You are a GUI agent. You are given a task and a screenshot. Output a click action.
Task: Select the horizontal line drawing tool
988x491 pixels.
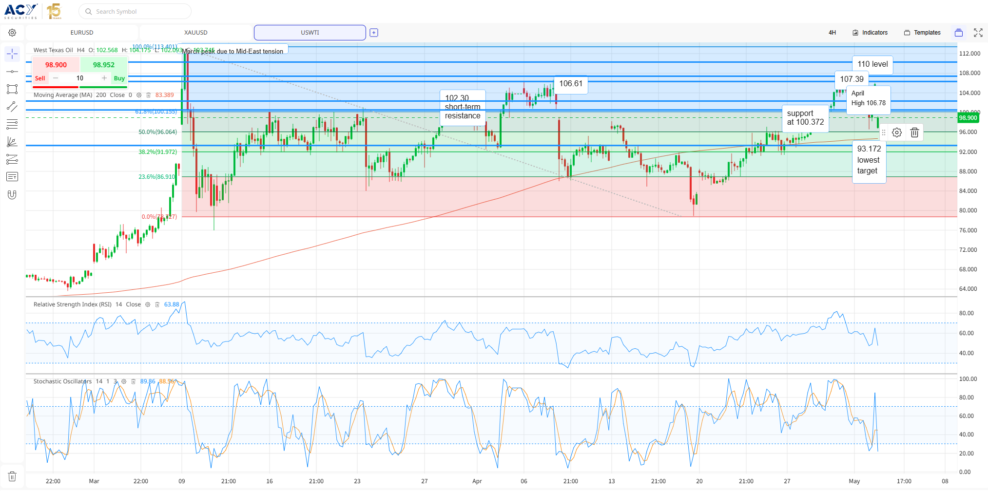pos(12,72)
